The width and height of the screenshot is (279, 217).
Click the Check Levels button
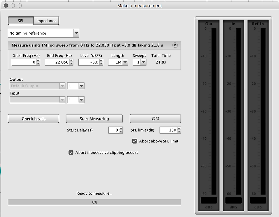point(33,119)
